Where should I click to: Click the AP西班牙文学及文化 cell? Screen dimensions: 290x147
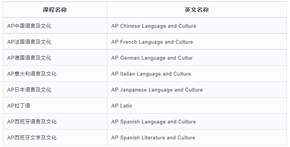click(55, 138)
